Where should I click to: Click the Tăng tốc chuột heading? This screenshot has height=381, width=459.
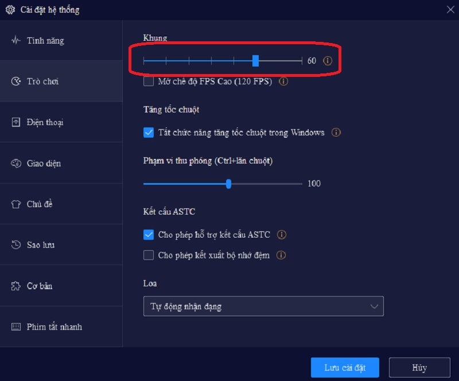point(171,110)
